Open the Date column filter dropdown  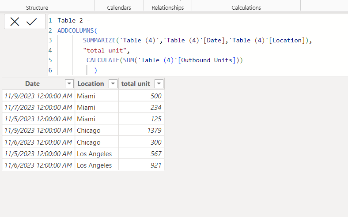[69, 84]
